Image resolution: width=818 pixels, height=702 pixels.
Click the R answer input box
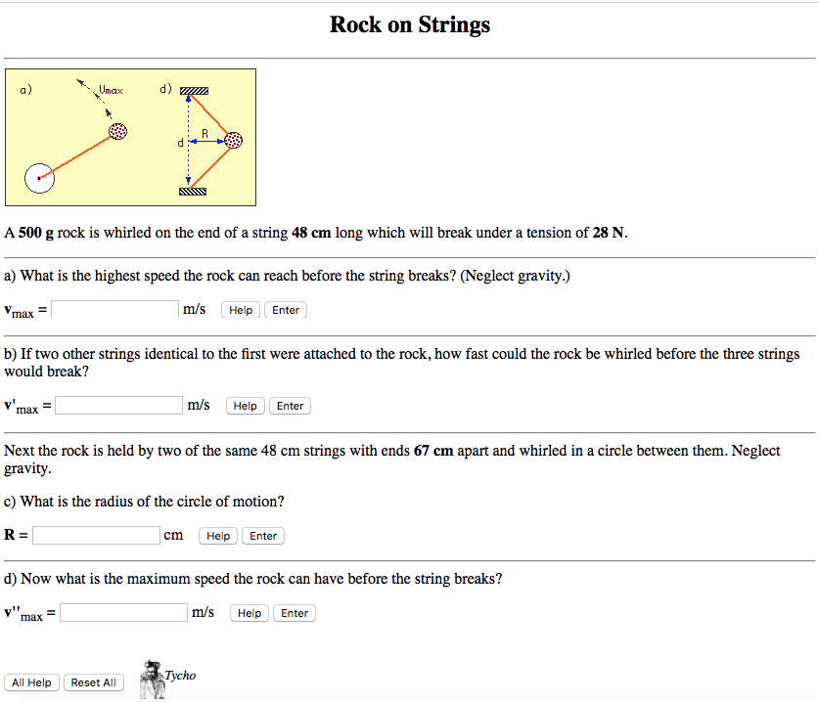coord(95,535)
